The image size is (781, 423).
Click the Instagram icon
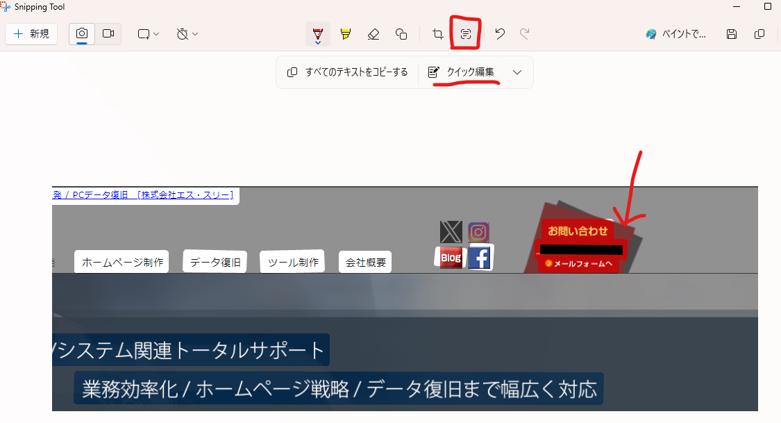coord(478,232)
